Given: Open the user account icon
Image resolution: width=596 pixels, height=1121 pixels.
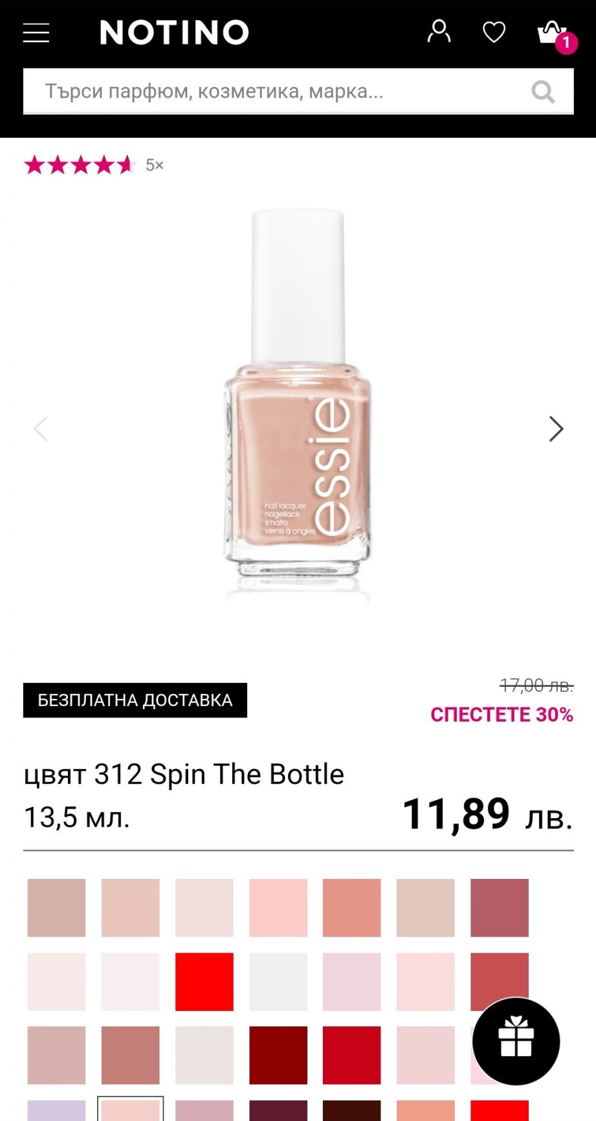Looking at the screenshot, I should 439,31.
